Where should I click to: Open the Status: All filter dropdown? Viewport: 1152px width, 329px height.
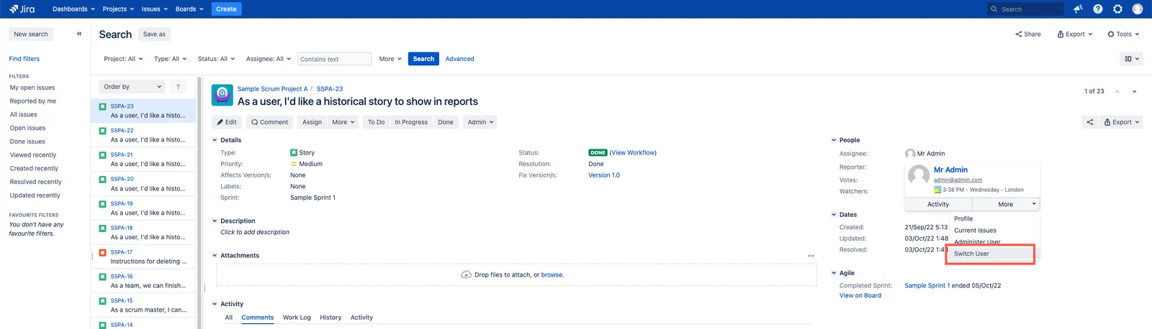pos(216,59)
